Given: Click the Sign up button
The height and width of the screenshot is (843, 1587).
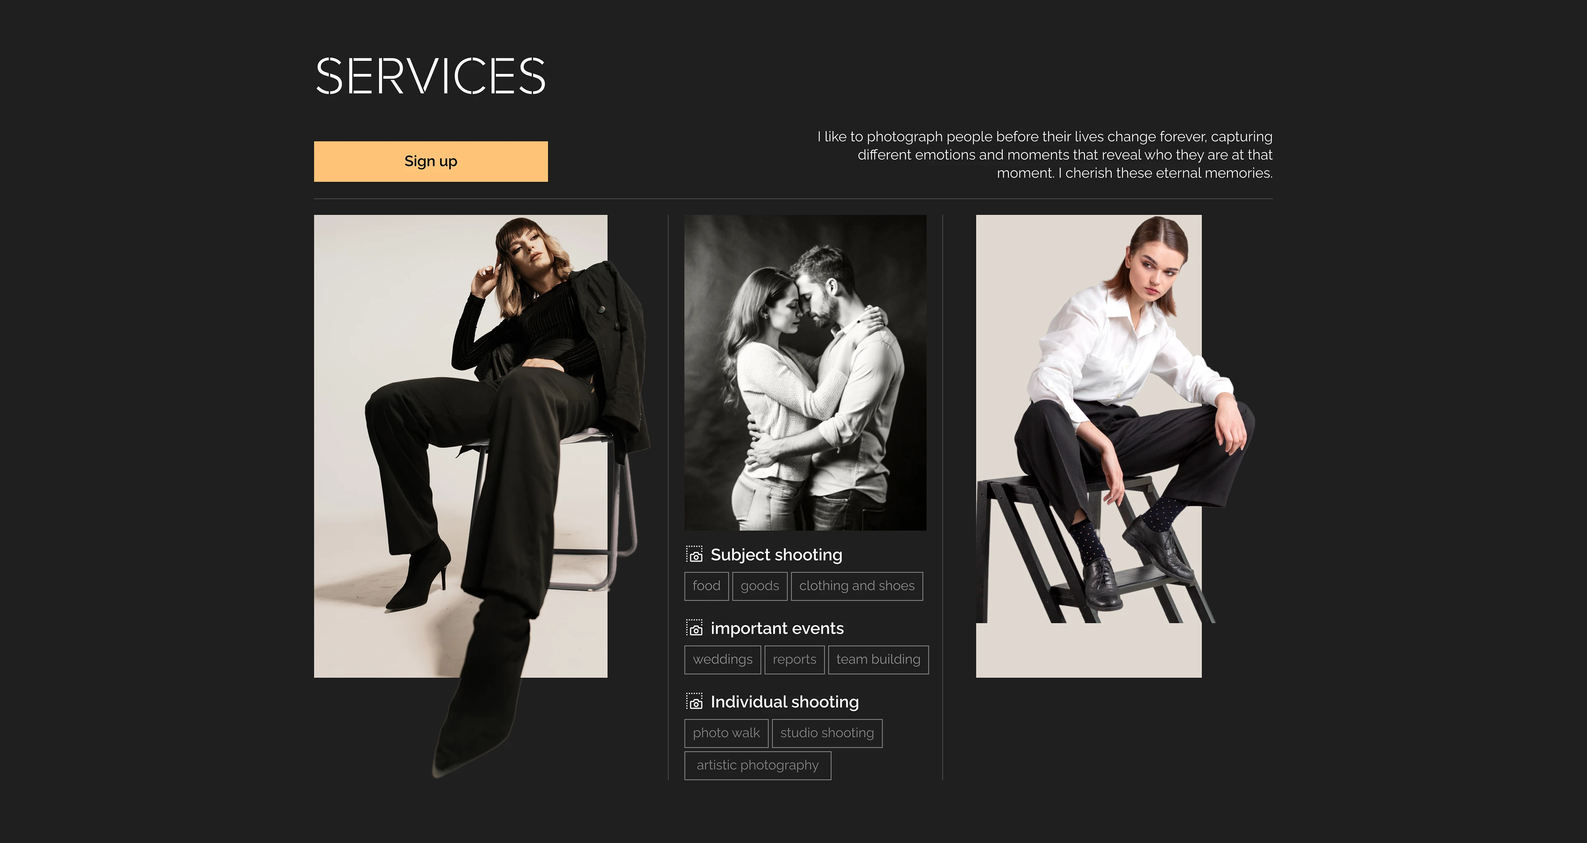Looking at the screenshot, I should click(431, 162).
